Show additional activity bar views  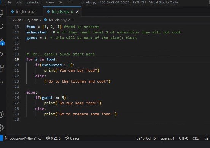click(x=2, y=82)
